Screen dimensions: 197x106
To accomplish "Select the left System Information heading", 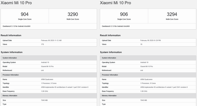I will pos(11,52).
